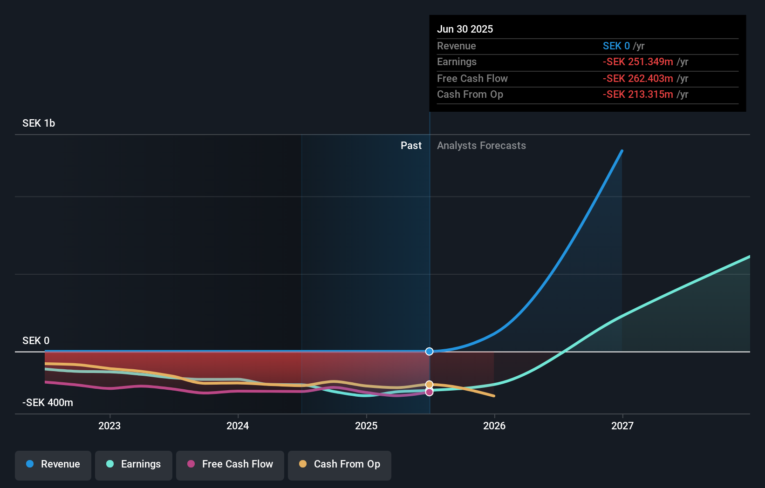Click the peak of the blue Revenue curve
This screenshot has height=488, width=765.
pos(622,151)
